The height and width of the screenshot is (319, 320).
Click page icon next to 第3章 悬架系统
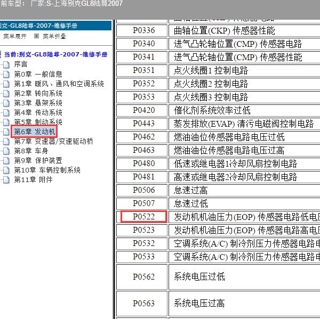click(6, 103)
